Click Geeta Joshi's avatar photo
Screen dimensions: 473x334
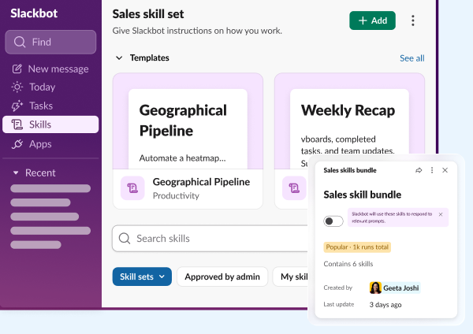click(x=375, y=288)
